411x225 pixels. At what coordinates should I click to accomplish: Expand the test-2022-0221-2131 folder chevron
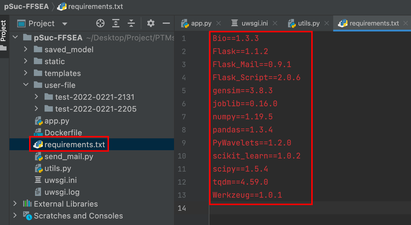pos(36,97)
